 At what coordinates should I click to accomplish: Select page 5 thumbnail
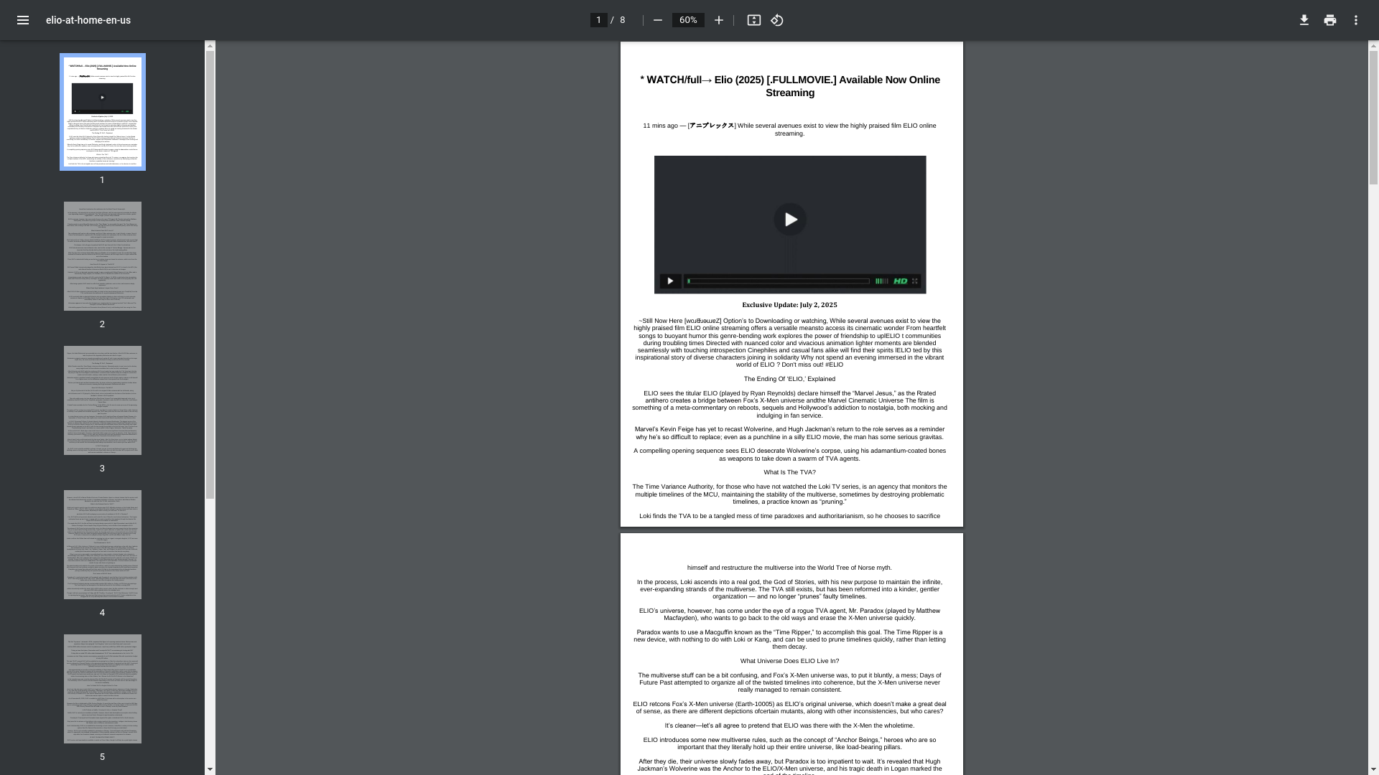103,689
